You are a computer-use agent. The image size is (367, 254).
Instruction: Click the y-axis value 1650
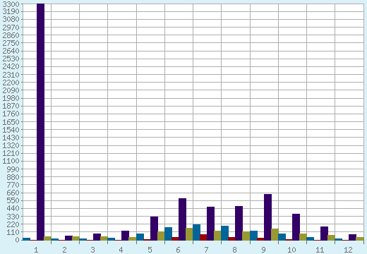tap(11, 122)
